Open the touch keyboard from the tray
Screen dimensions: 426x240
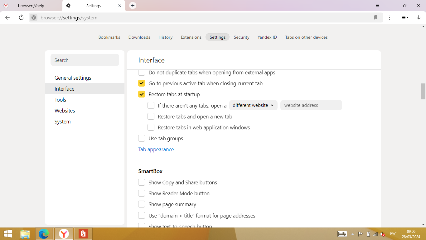342,234
